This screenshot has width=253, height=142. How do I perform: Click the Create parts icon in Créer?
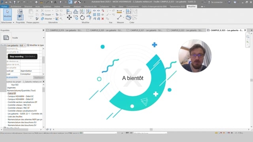[x=128, y=17]
